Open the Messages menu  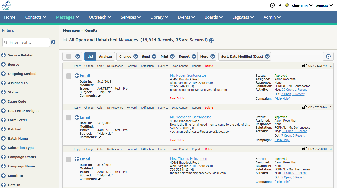coord(68,17)
